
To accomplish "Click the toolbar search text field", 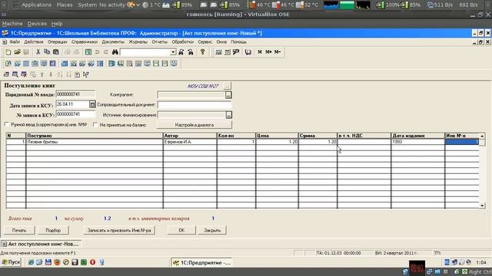I will pyautogui.click(x=145, y=52).
